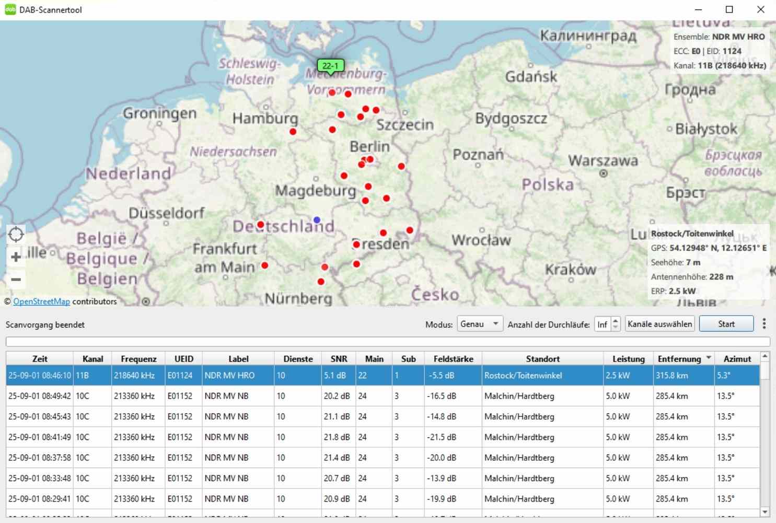Viewport: 776px width, 523px height.
Task: Click the map recenter crosshair icon
Action: [x=16, y=235]
